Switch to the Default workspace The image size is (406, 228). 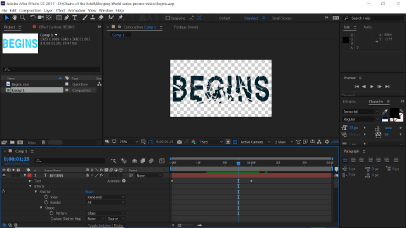[x=225, y=18]
